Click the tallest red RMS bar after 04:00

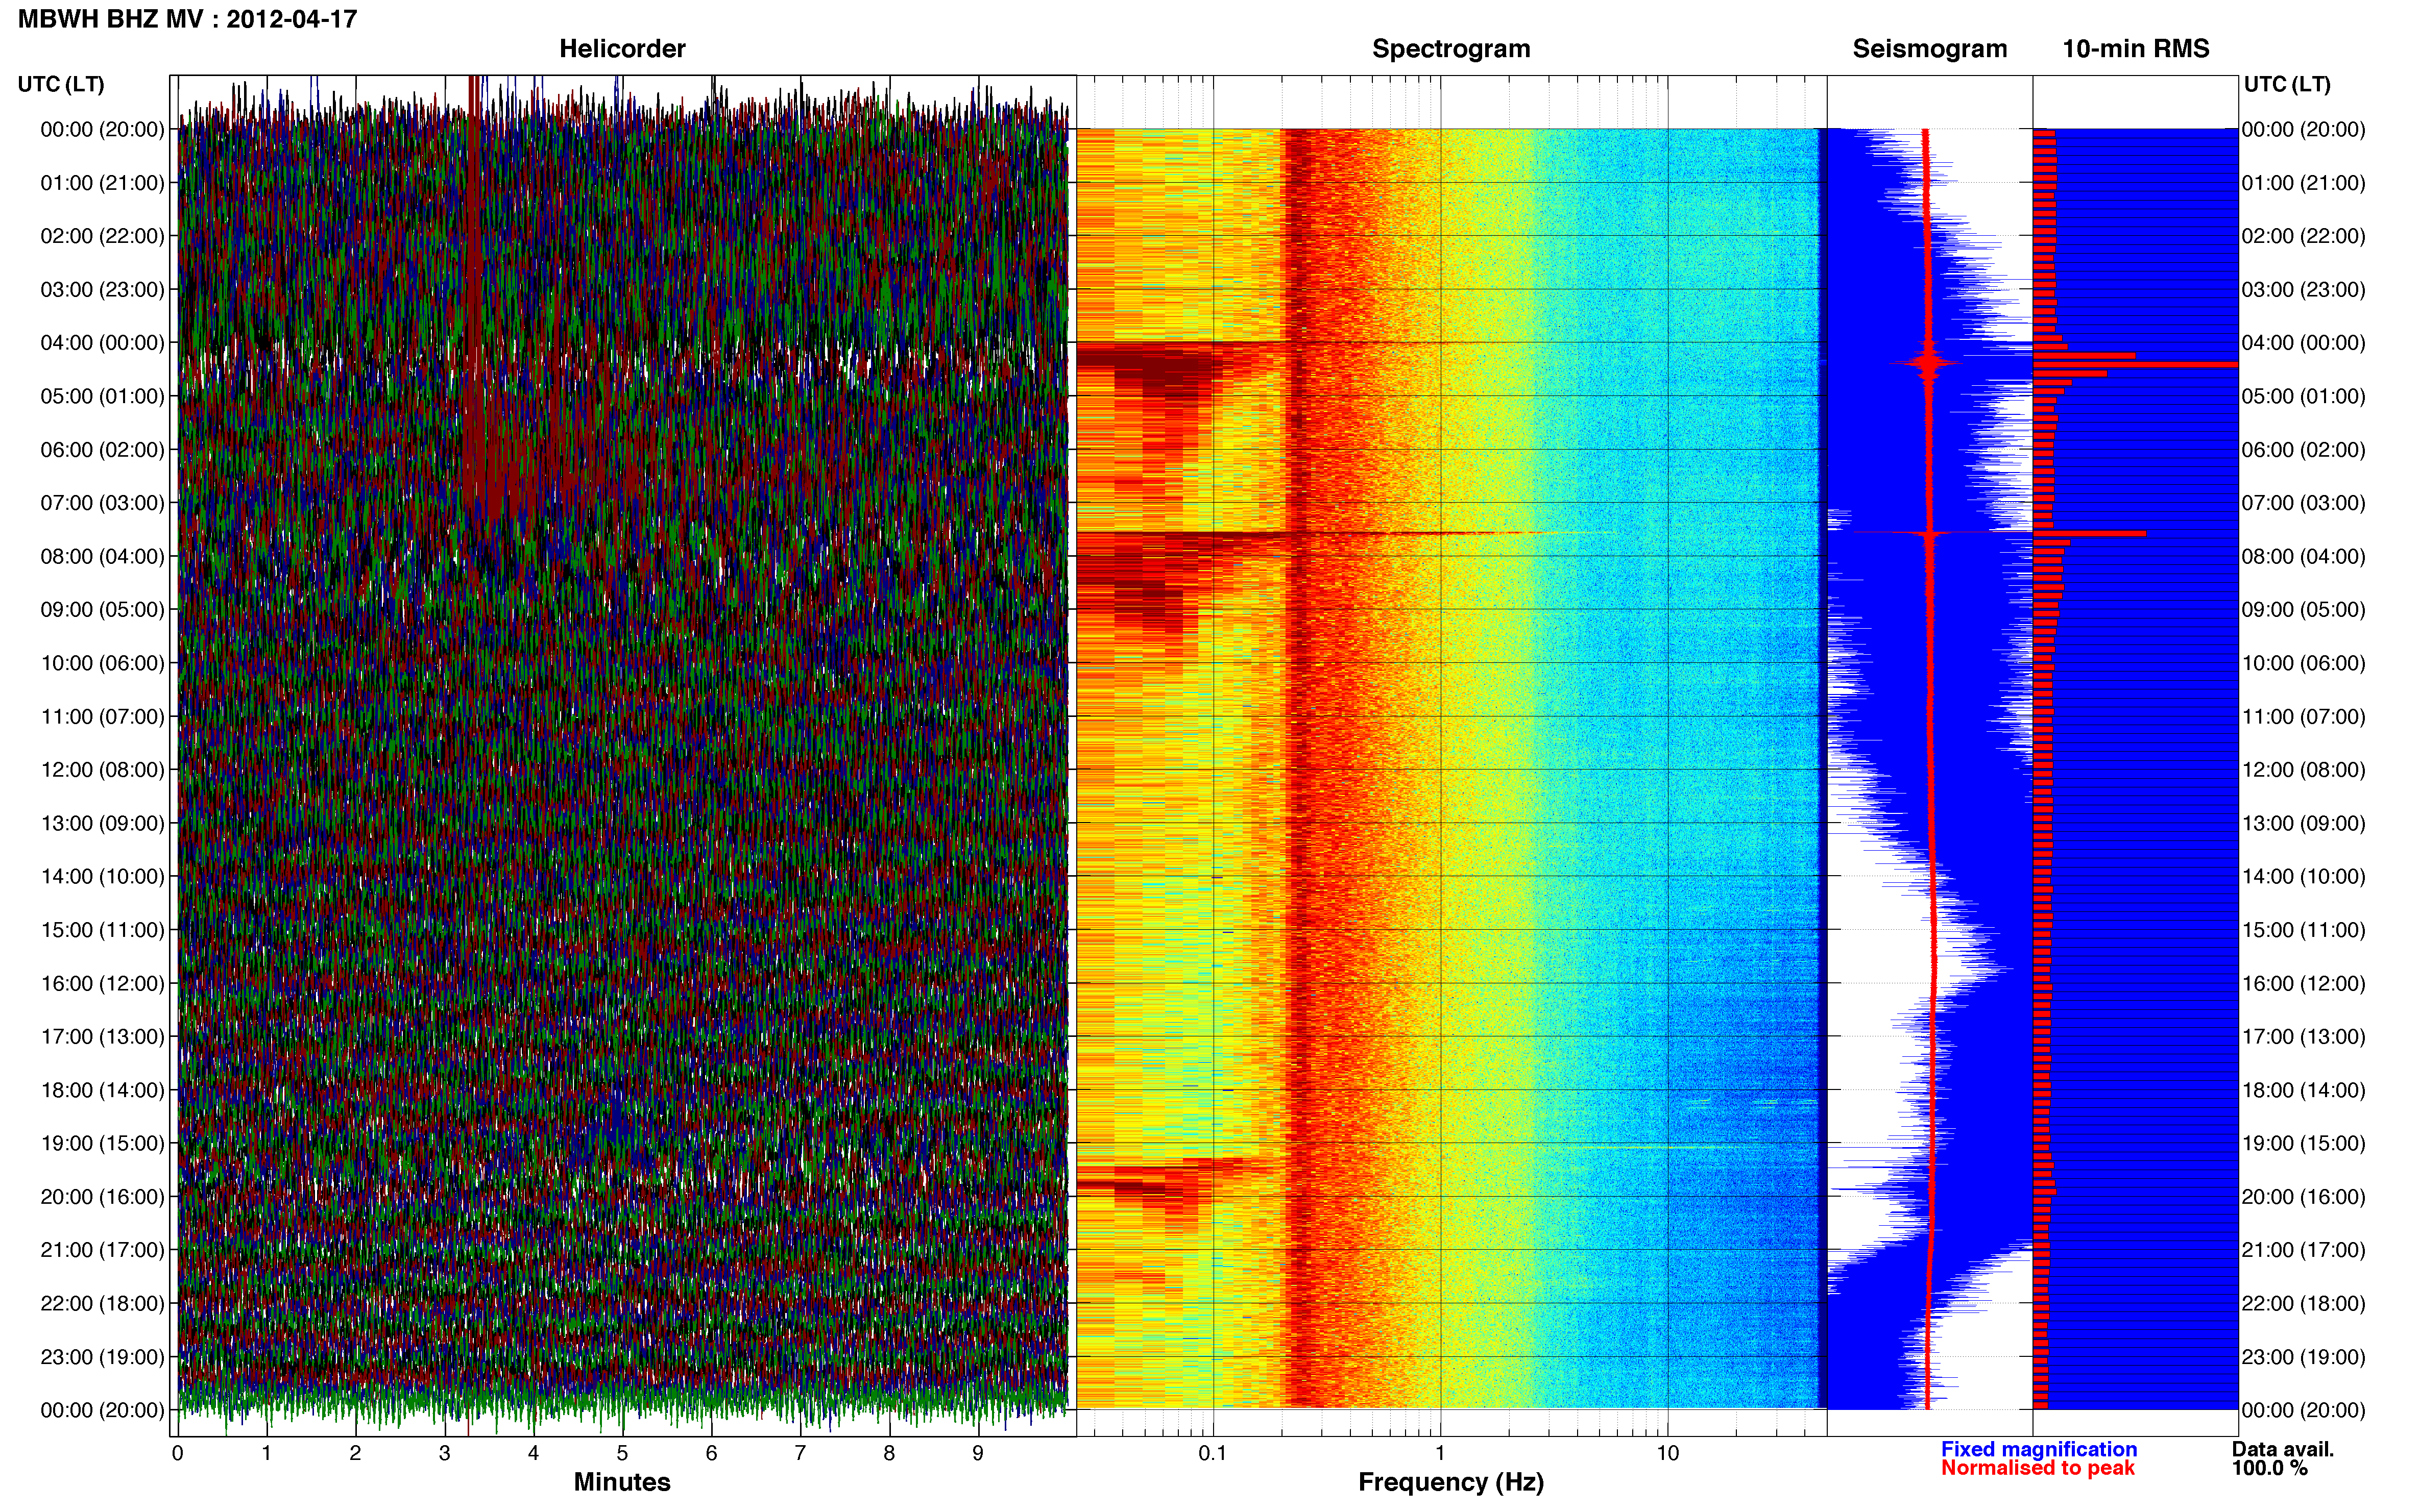pos(2136,365)
